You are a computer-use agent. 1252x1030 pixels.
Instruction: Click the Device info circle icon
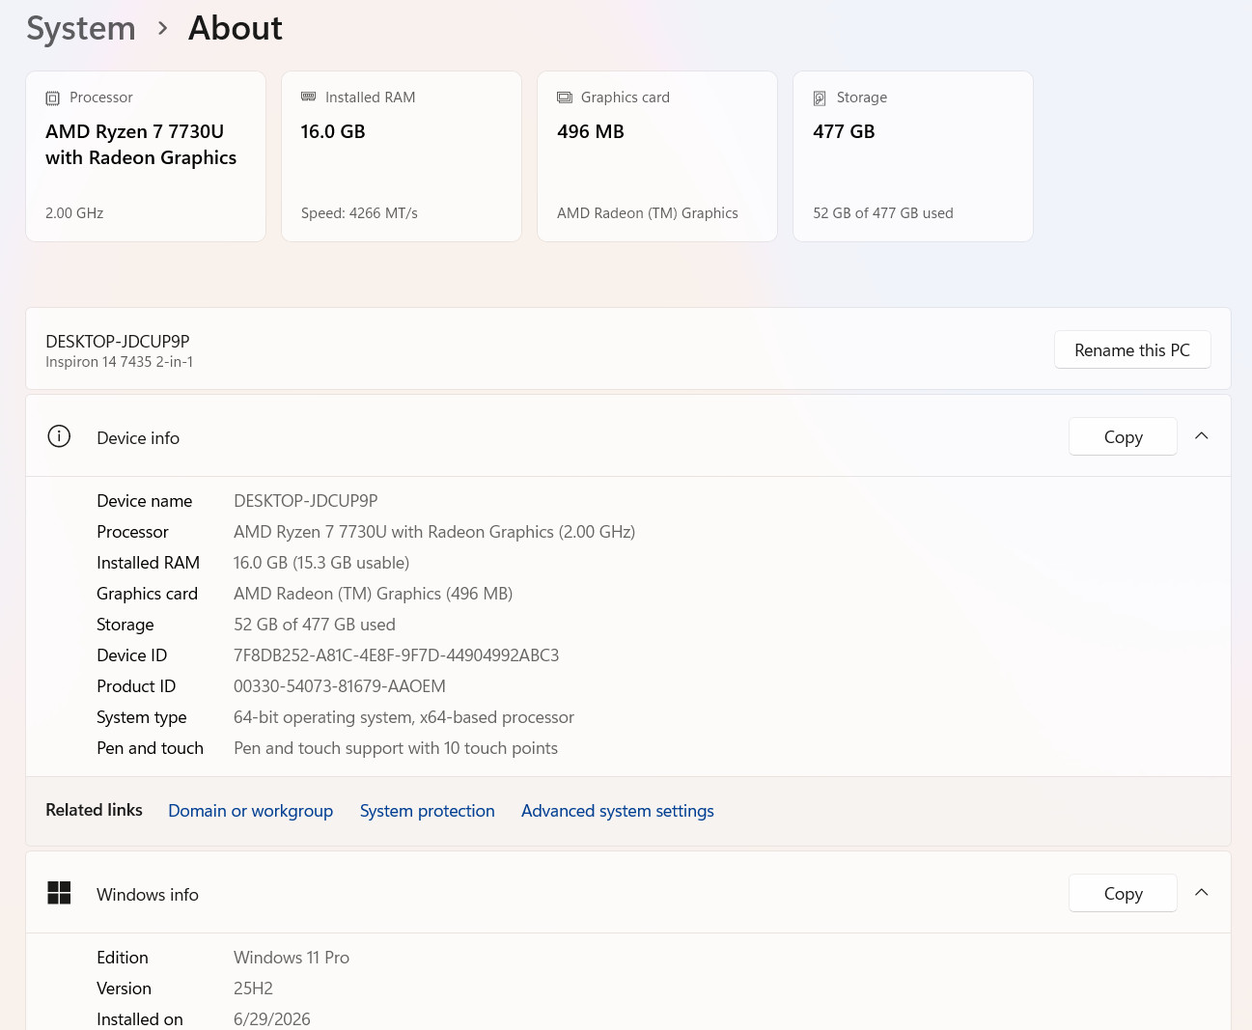[x=59, y=436]
